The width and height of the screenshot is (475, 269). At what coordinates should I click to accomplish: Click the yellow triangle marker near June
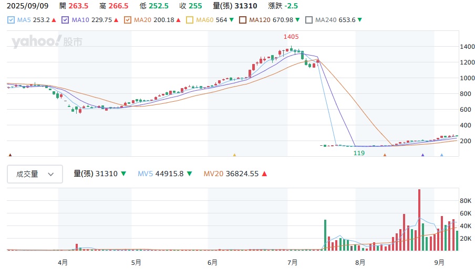coord(234,155)
